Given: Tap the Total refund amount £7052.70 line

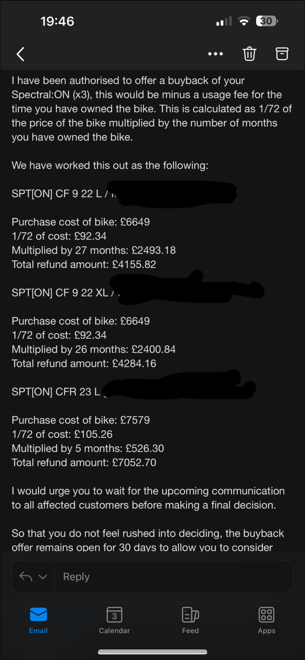Looking at the screenshot, I should 84,462.
